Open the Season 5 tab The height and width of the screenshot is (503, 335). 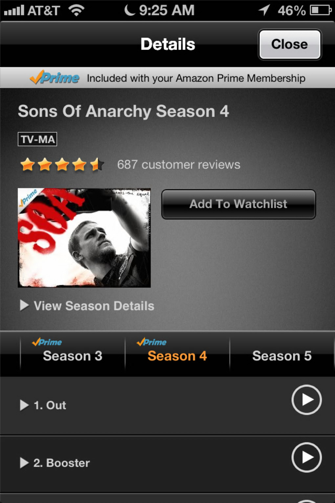pos(282,353)
